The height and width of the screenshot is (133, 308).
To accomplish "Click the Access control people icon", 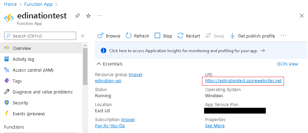I will 7,70.
